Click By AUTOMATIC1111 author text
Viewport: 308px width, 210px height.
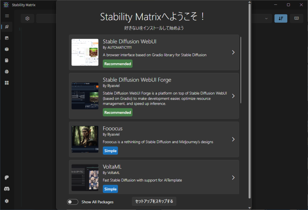coord(117,47)
